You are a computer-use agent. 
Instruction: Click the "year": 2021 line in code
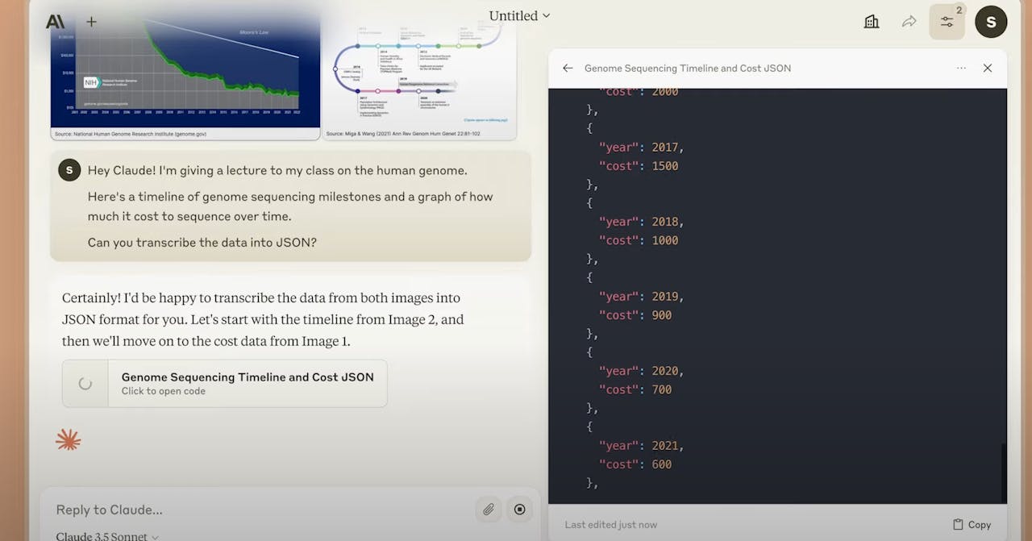tap(642, 446)
